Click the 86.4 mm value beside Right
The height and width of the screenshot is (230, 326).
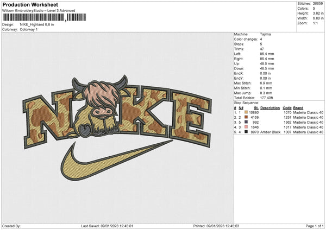coord(267,59)
